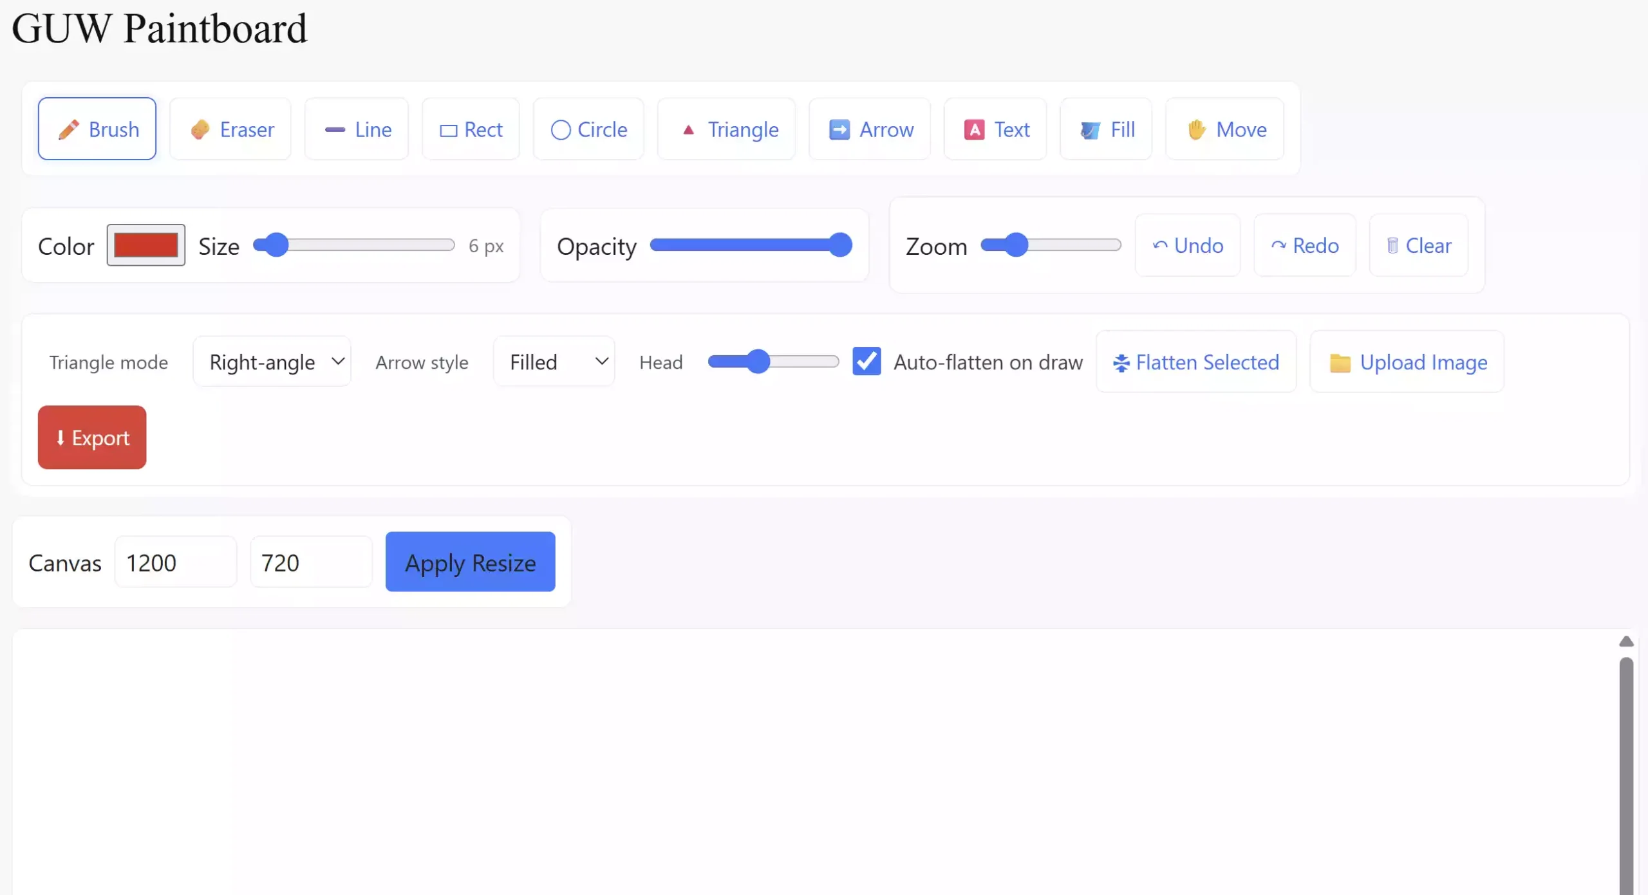Image resolution: width=1648 pixels, height=895 pixels.
Task: Expand the Arrow style dropdown
Action: tap(554, 362)
